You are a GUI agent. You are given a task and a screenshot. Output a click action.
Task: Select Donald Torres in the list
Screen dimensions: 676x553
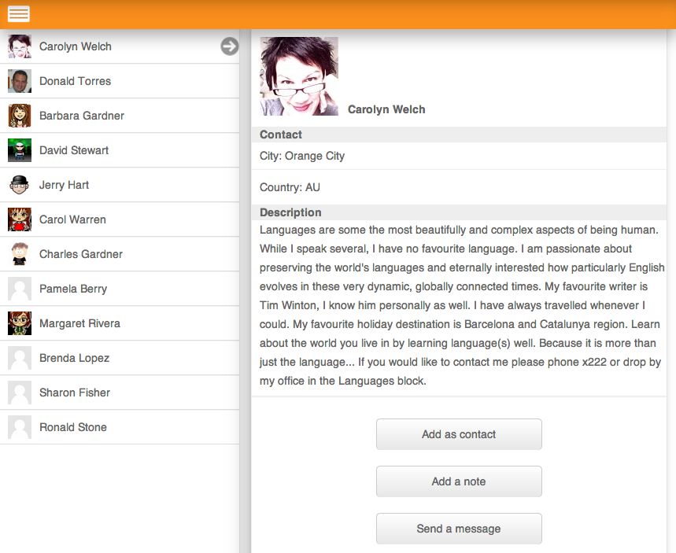pos(120,81)
